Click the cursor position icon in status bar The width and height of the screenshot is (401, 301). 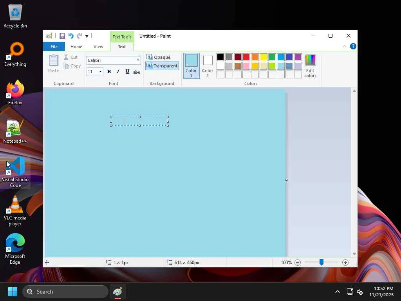(x=47, y=262)
